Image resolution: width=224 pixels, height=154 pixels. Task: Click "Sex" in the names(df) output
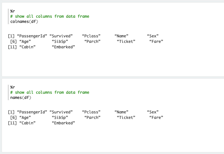152,112
